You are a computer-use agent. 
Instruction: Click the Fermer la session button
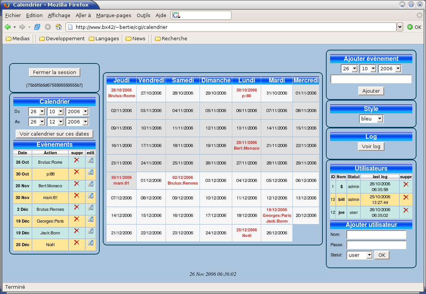[54, 72]
